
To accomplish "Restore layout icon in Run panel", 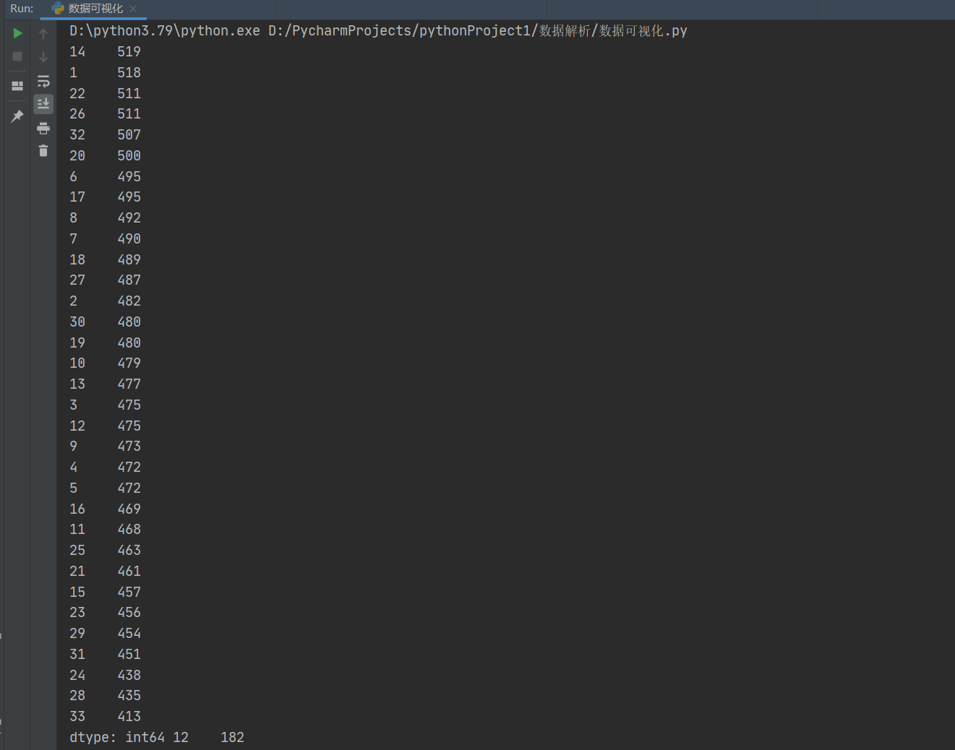I will 17,86.
